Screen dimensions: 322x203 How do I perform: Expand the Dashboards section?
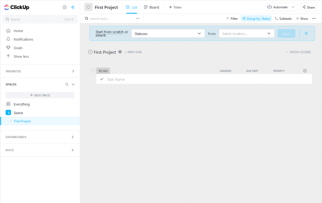pos(73,137)
